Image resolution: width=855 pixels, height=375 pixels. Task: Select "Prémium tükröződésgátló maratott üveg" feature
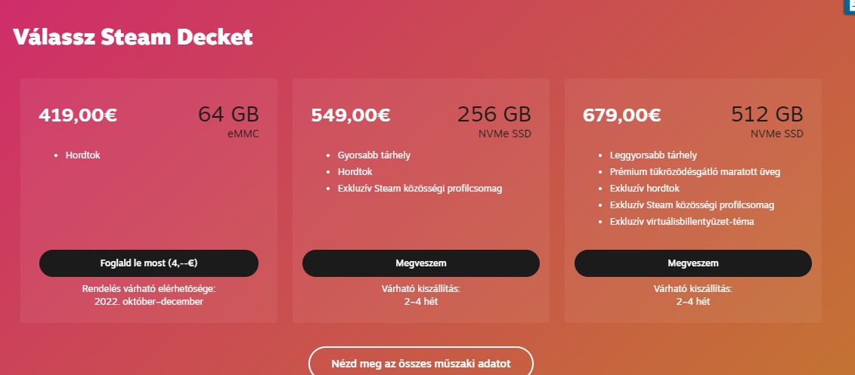pos(695,172)
